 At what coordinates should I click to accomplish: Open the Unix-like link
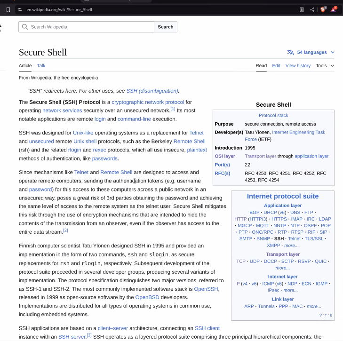pos(83,133)
